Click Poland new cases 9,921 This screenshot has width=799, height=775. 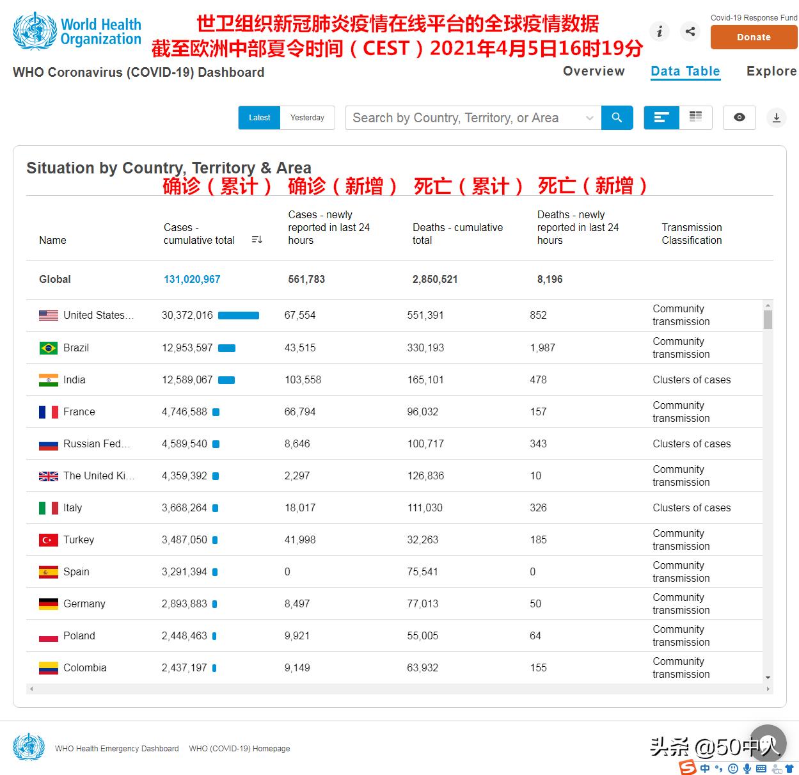[x=297, y=635]
